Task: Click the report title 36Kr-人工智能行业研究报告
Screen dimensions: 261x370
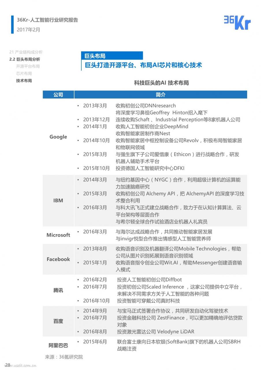Action: coord(47,20)
